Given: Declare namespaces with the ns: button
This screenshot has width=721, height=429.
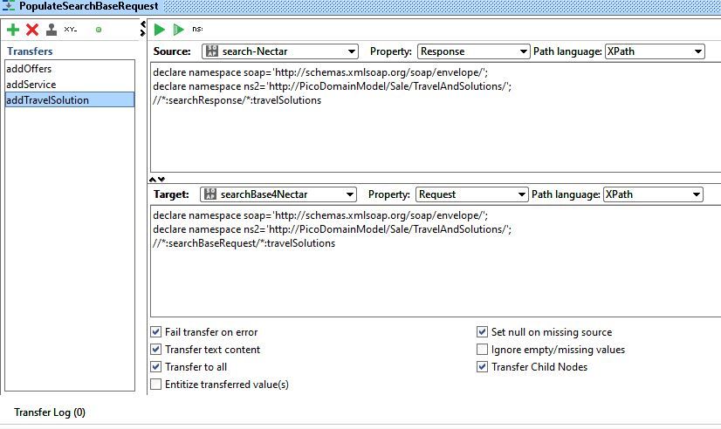Looking at the screenshot, I should (x=197, y=29).
